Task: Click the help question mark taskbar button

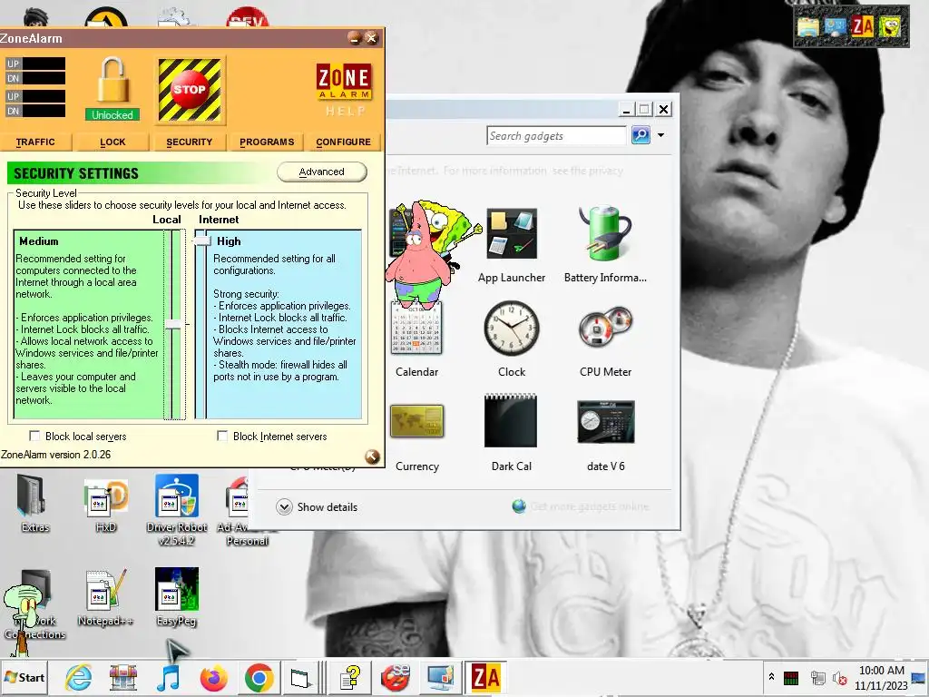Action: pos(350,677)
